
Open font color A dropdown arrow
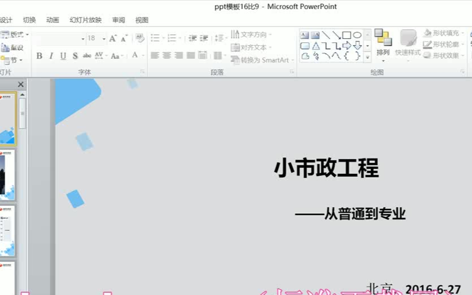pos(143,56)
